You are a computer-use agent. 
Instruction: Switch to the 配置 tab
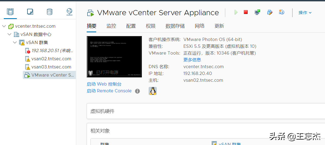(131, 26)
